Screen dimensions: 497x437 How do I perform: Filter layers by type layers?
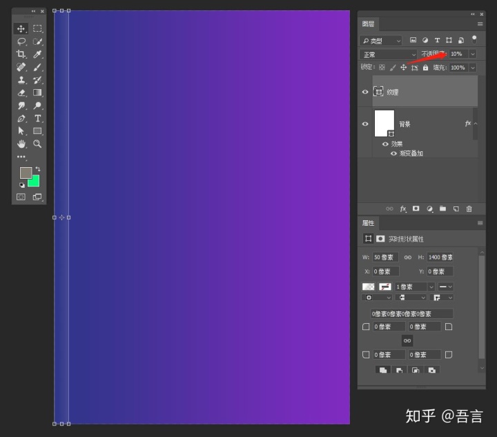pyautogui.click(x=437, y=40)
